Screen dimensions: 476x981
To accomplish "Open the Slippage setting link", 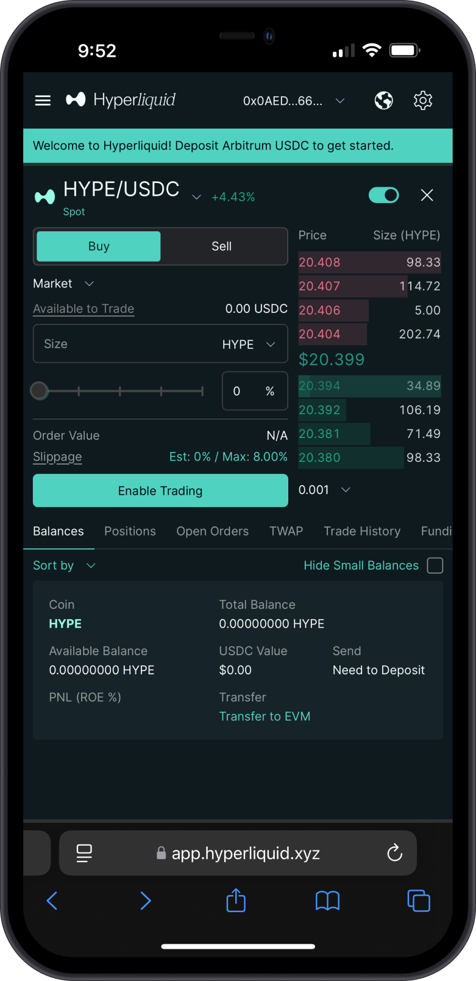I will click(57, 457).
